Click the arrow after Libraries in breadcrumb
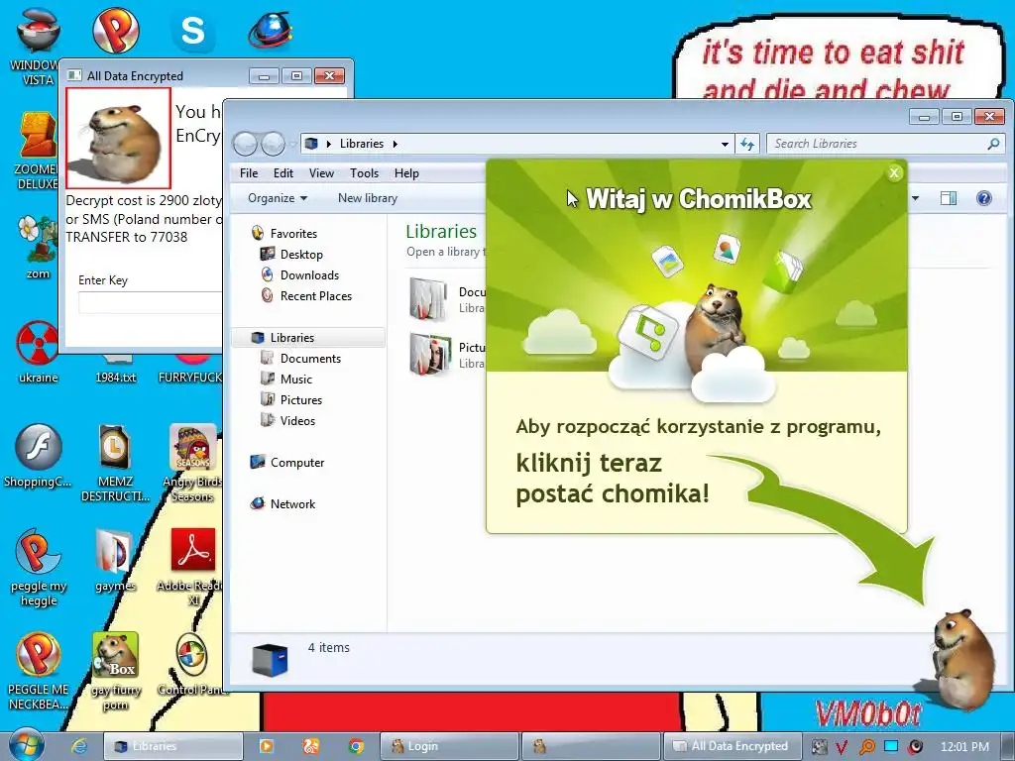 [x=395, y=144]
